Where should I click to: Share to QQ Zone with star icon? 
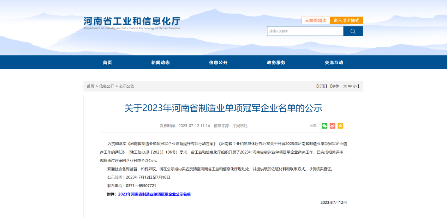[x=340, y=126]
